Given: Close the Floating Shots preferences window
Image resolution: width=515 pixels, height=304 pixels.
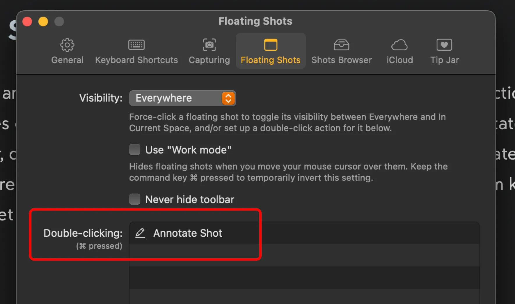Looking at the screenshot, I should 27,21.
